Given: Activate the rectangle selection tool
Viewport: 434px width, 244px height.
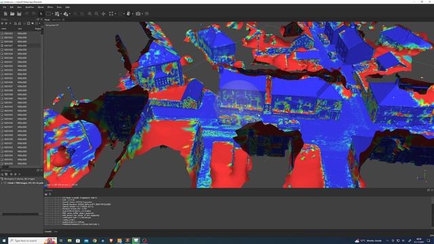Looking at the screenshot, I should pos(48,14).
